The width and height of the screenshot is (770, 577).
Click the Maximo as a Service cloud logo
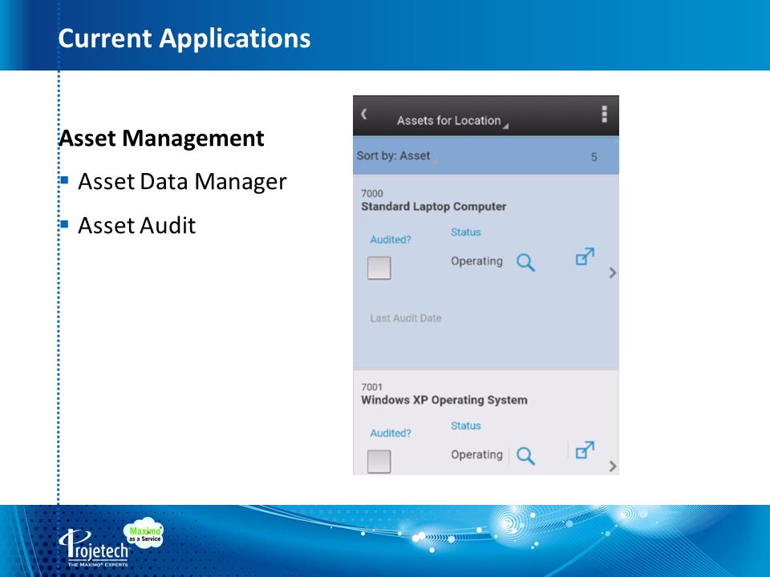[144, 533]
